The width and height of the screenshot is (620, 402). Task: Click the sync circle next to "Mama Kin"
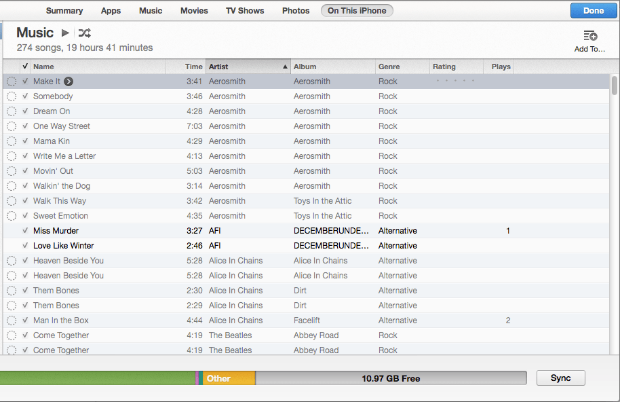point(12,141)
